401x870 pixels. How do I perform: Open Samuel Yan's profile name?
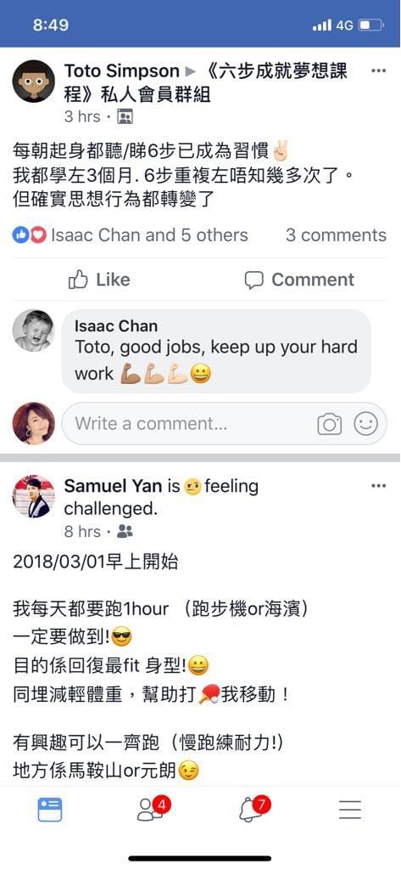tap(114, 486)
